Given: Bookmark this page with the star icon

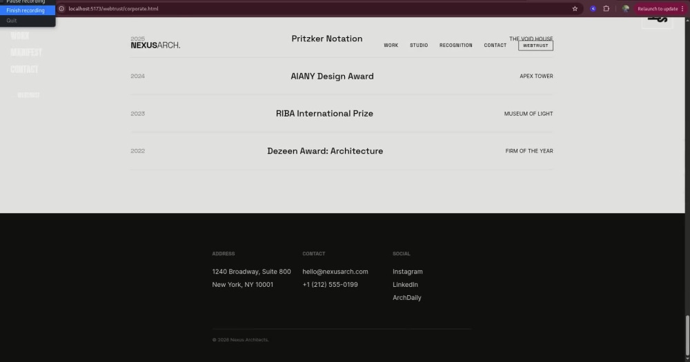Looking at the screenshot, I should point(575,9).
